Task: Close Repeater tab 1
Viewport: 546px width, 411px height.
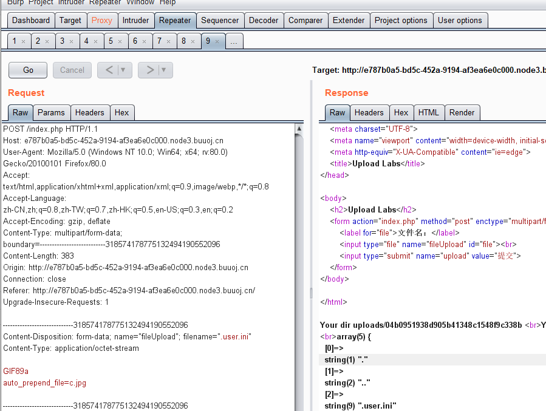Action: click(x=23, y=41)
